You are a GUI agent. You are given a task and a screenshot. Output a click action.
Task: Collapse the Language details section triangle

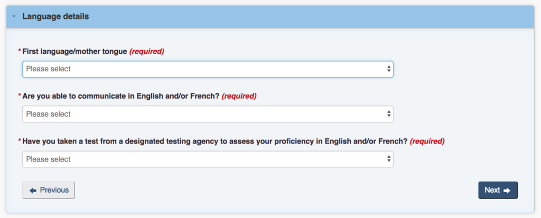click(14, 17)
